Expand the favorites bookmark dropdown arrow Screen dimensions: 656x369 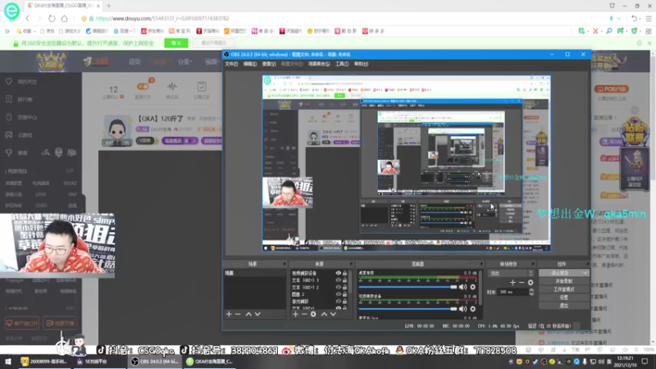[x=34, y=31]
